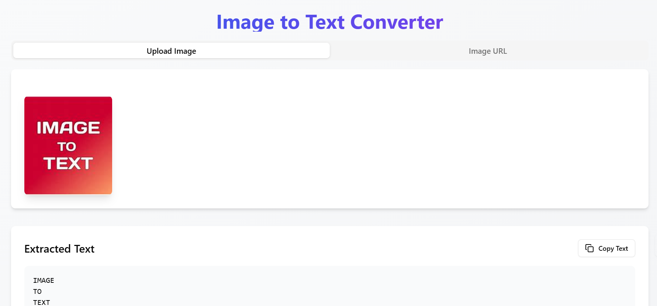
Task: Click white IMAGE lettering on red picture
Action: (x=68, y=128)
